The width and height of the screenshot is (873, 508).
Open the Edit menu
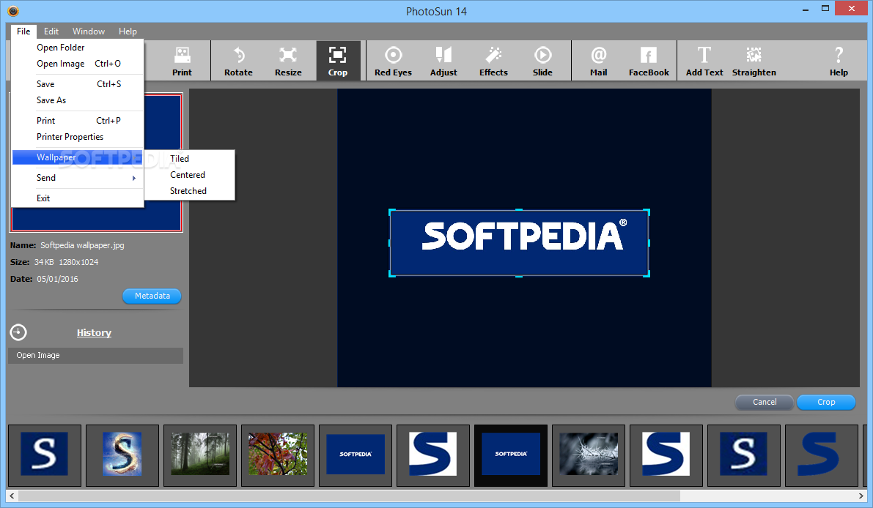(51, 31)
